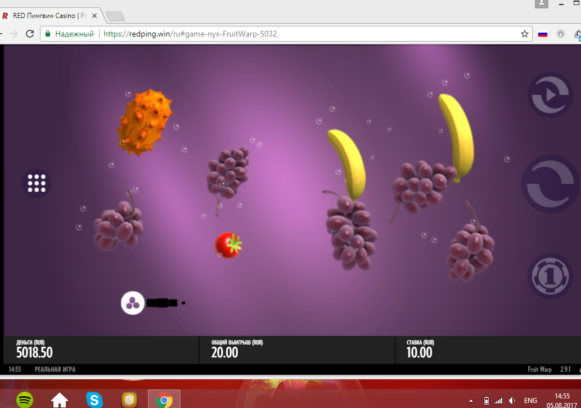Open the bet chip selector icon
The image size is (581, 408).
pos(550,276)
